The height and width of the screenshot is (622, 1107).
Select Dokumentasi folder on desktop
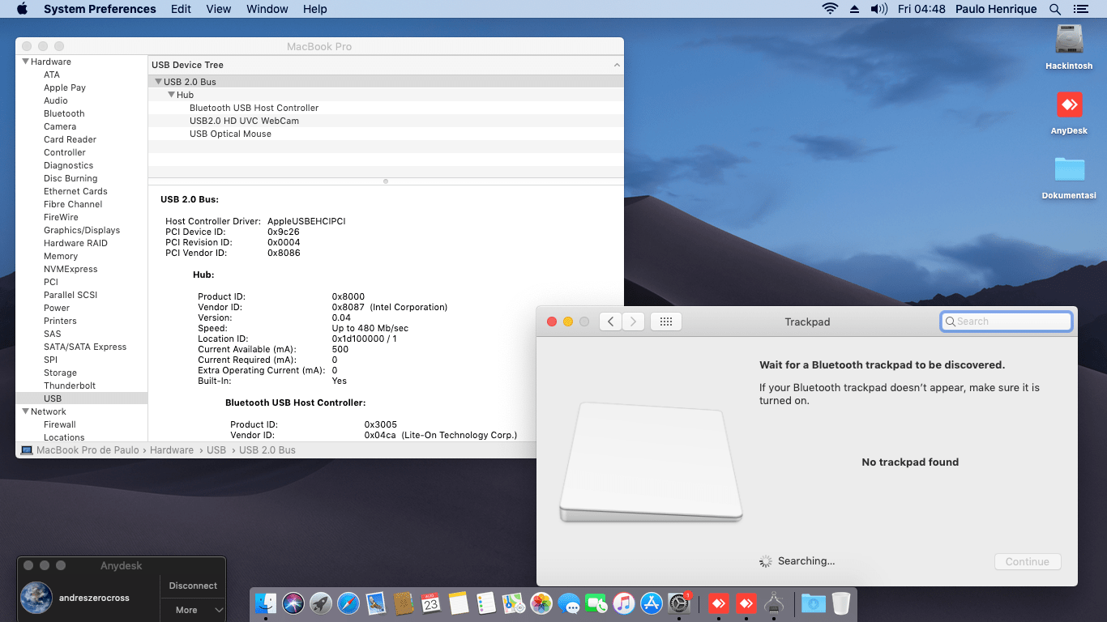pos(1069,169)
